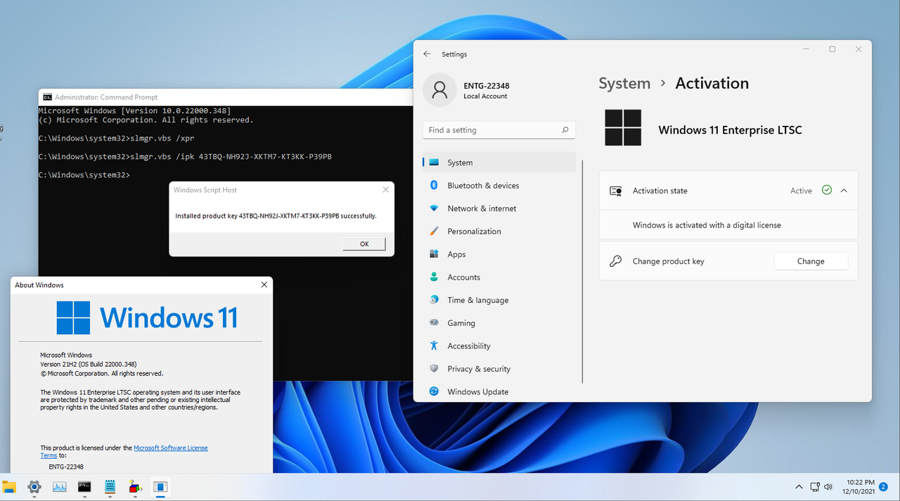Open Accessibility settings page
This screenshot has height=501, width=900.
(499, 346)
